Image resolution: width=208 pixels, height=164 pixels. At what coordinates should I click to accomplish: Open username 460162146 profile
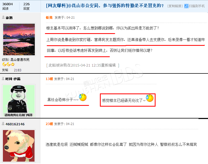click(x=15, y=124)
